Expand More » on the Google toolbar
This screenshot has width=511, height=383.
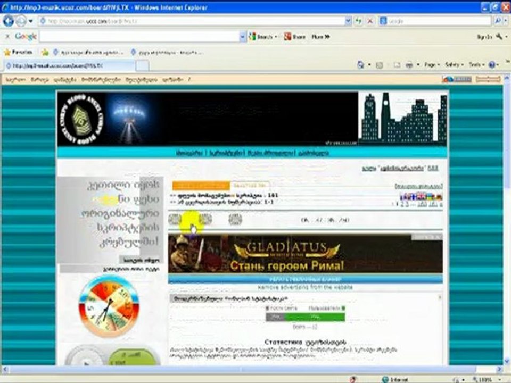(320, 37)
